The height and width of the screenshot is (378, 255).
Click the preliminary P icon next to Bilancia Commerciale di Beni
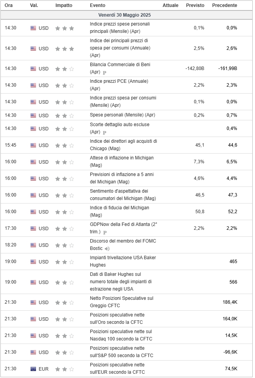coord(104,72)
